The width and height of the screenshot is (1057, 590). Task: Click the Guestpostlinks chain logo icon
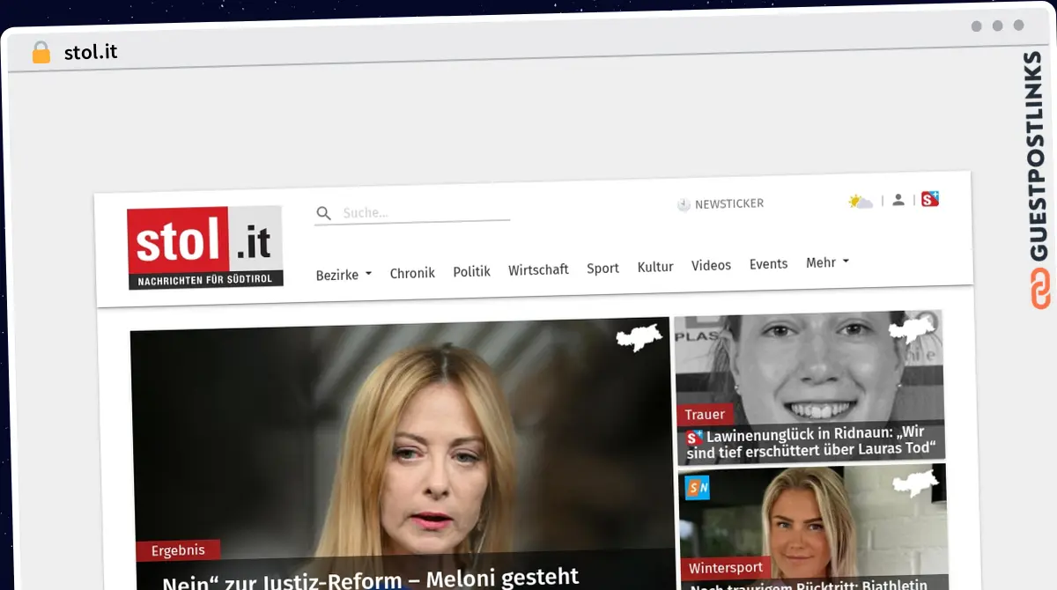1040,288
